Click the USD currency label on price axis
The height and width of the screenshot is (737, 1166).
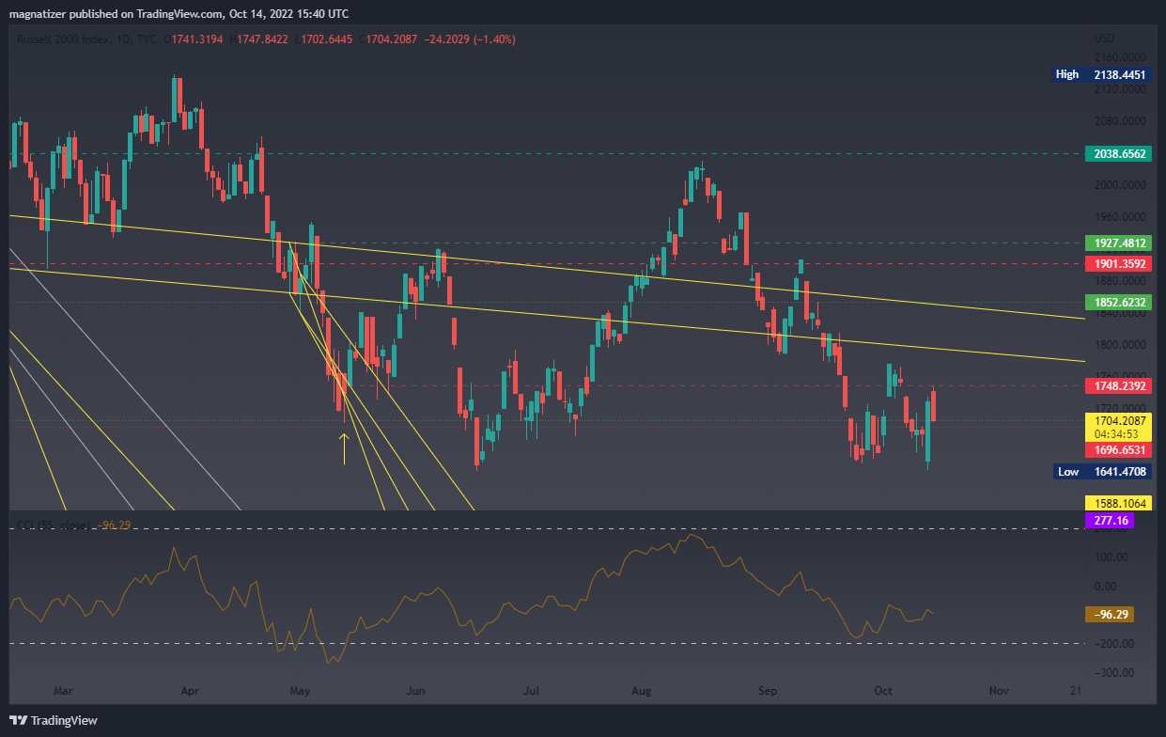pos(1104,39)
